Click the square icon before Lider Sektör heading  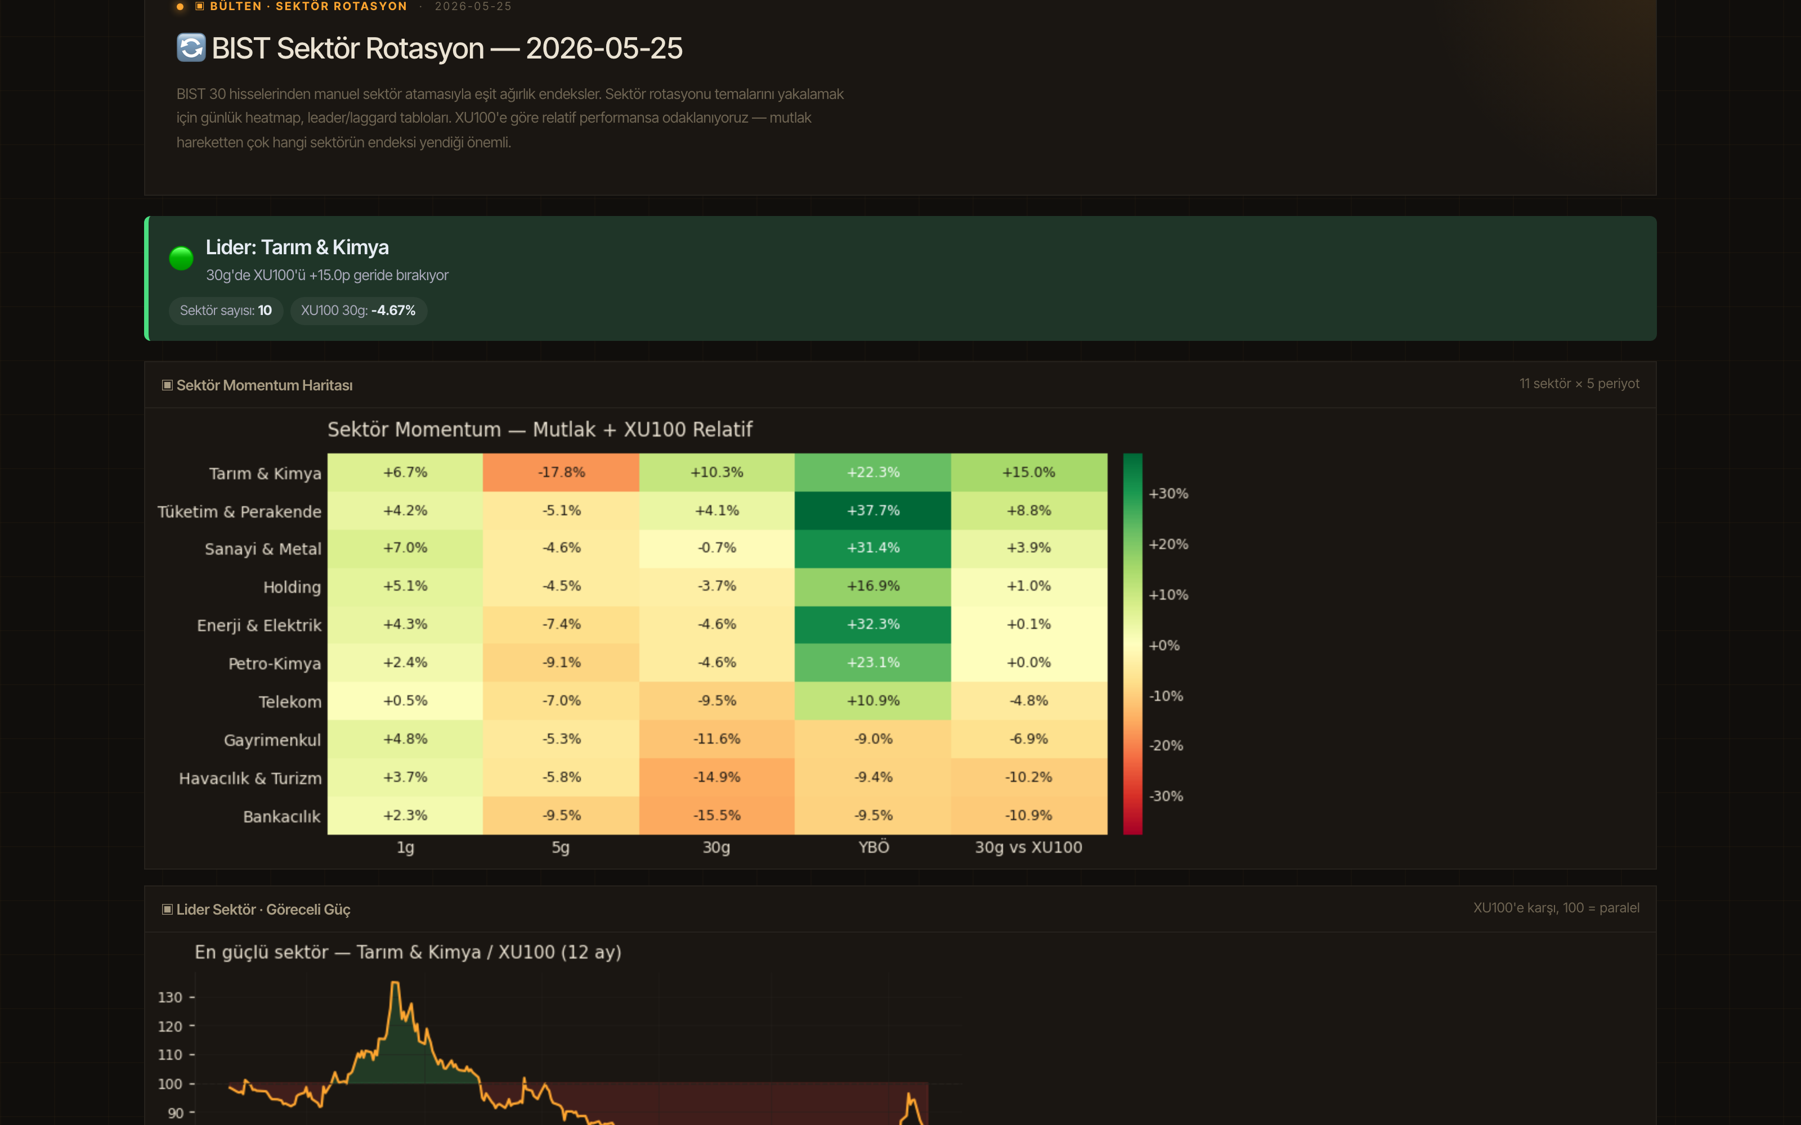[x=168, y=908]
